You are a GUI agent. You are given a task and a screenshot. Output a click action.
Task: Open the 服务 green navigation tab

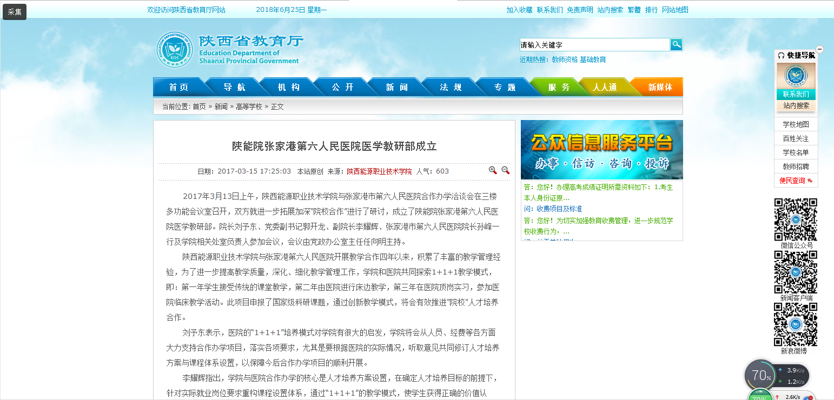point(559,87)
